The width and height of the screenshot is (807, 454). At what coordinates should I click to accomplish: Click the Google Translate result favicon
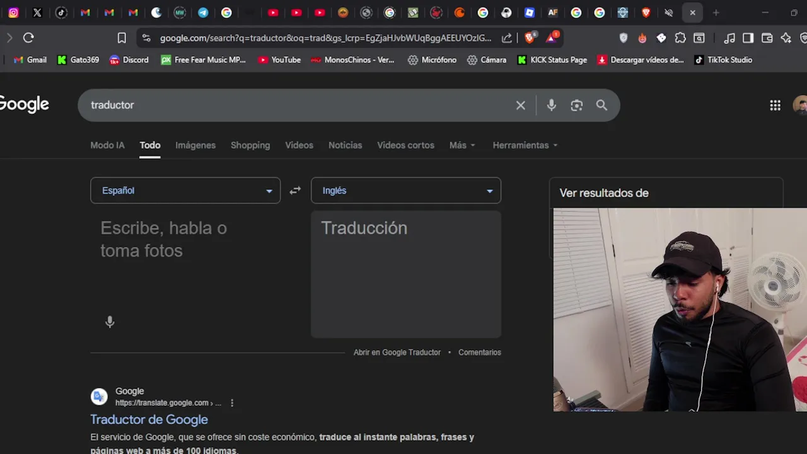coord(99,397)
